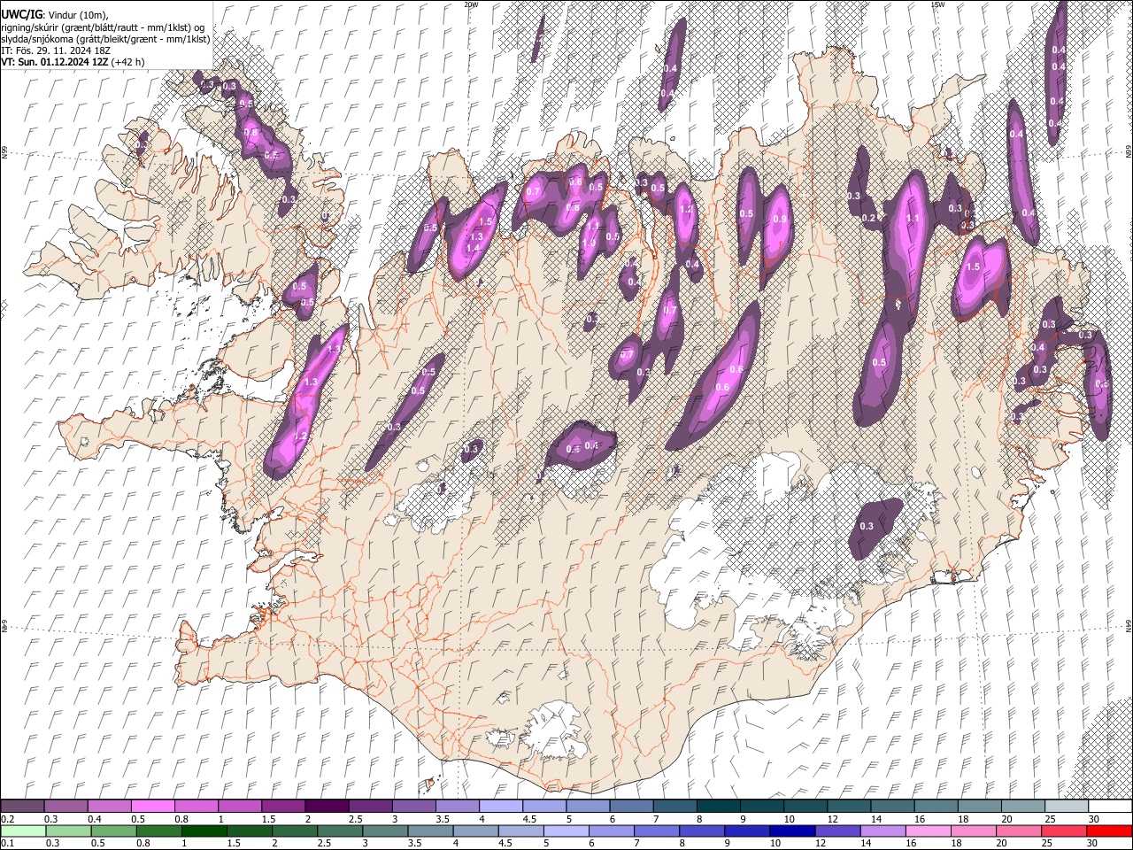Click the medium green swatch between 0.8 and 1

(158, 831)
